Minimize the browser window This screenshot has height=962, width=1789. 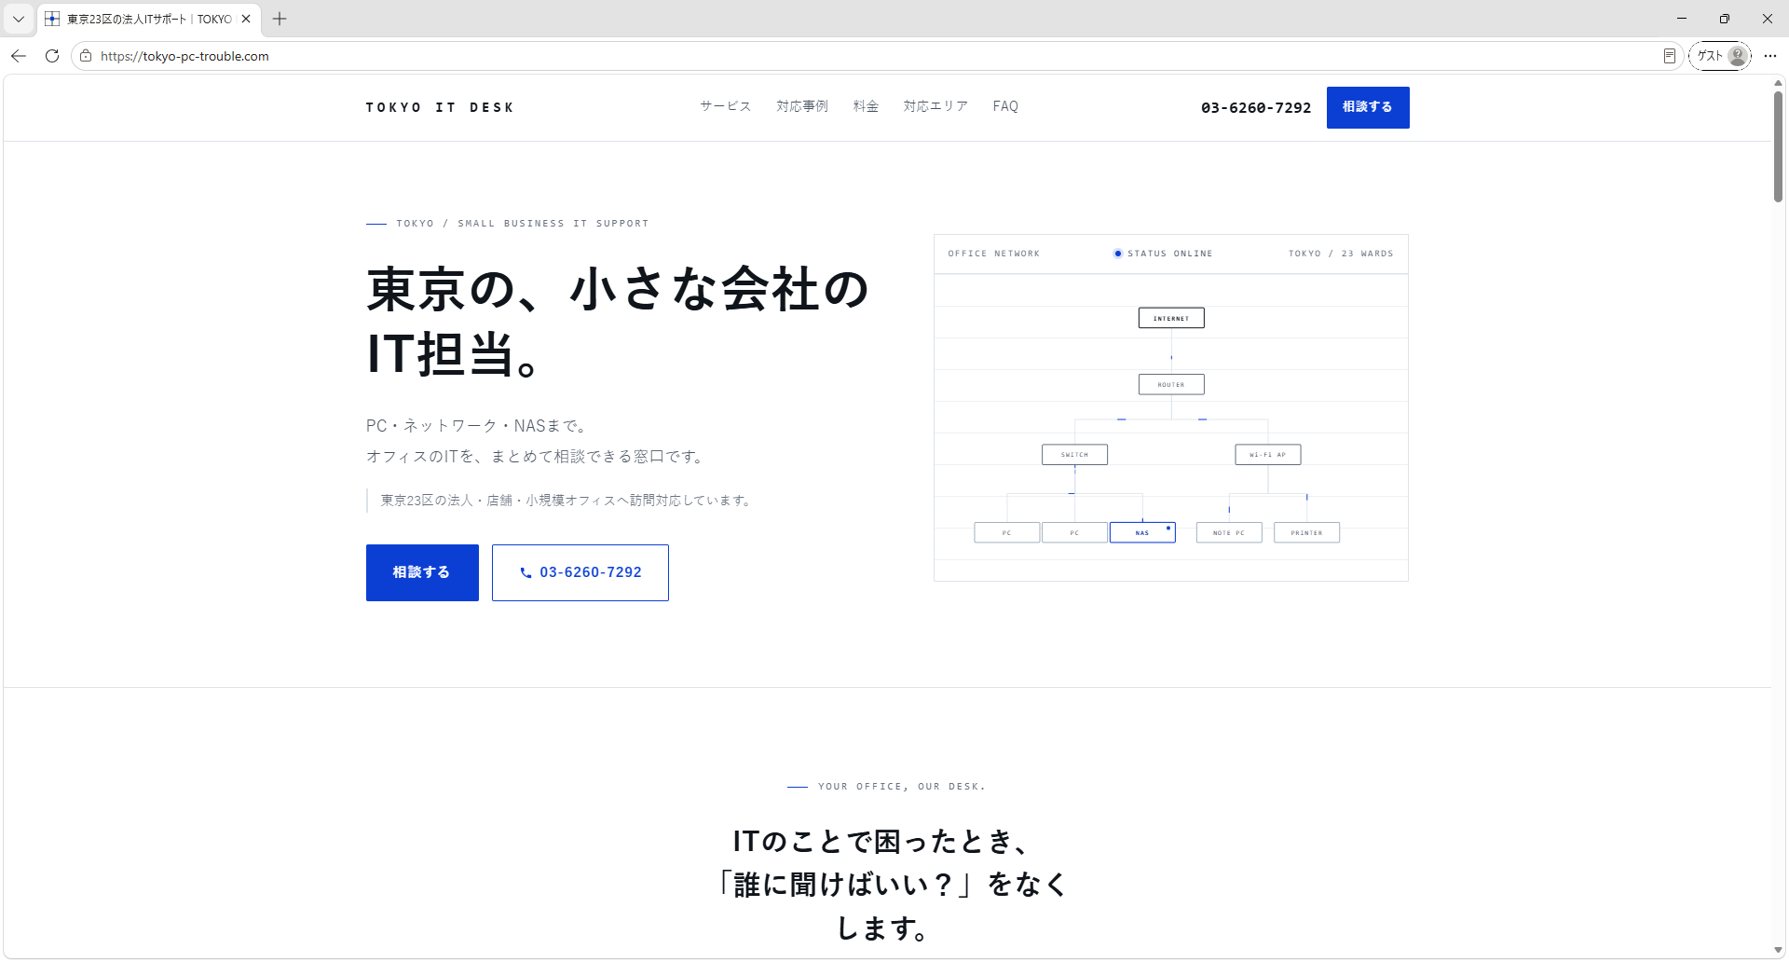(x=1682, y=19)
